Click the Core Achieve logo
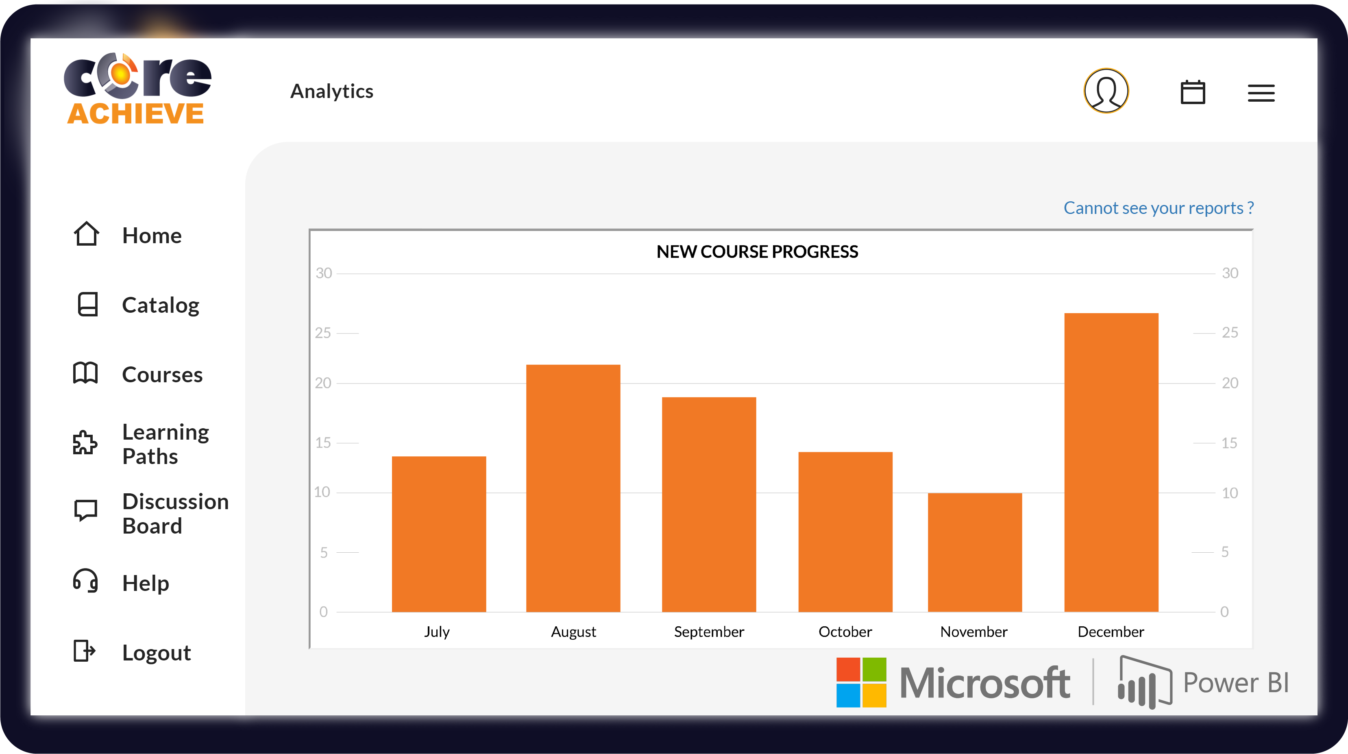 tap(137, 88)
